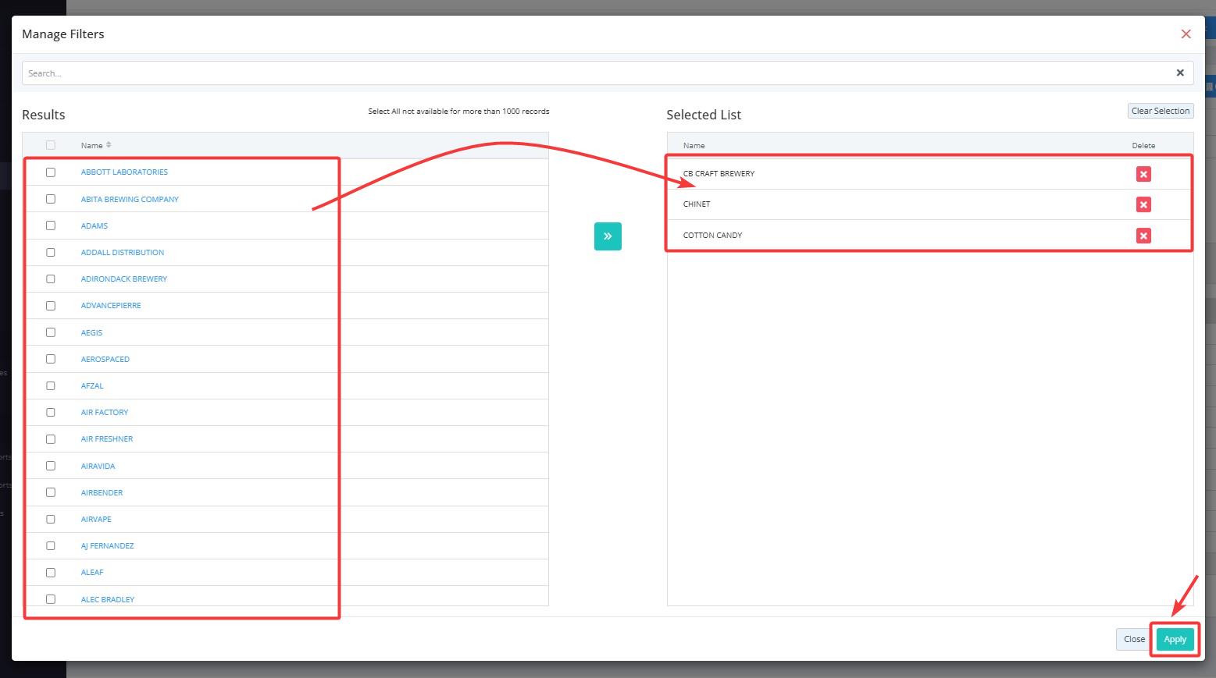The width and height of the screenshot is (1216, 678).
Task: Click the ALEC BRADLEY link
Action: pyautogui.click(x=108, y=599)
